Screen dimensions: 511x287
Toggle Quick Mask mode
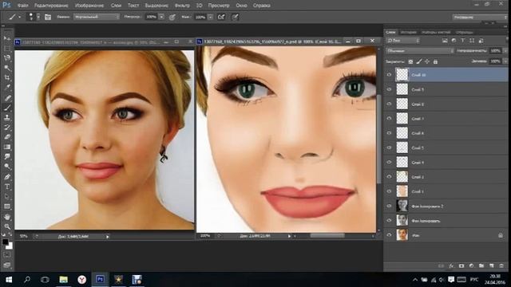point(7,255)
